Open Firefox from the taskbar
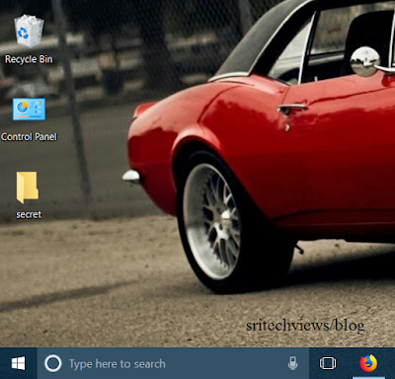Screen dimensions: 395x379 coord(368,363)
